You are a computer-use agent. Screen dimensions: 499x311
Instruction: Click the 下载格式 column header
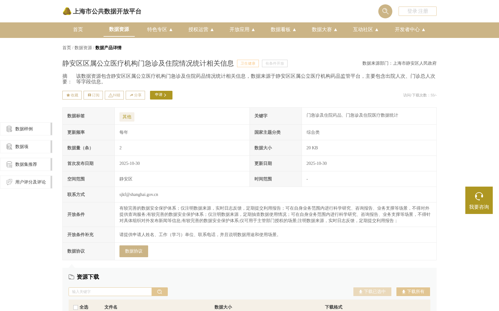click(334, 307)
